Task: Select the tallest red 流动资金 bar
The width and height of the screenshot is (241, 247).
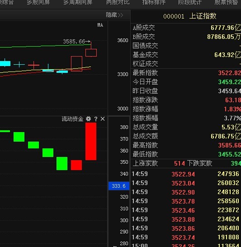Action: pyautogui.click(x=91, y=141)
